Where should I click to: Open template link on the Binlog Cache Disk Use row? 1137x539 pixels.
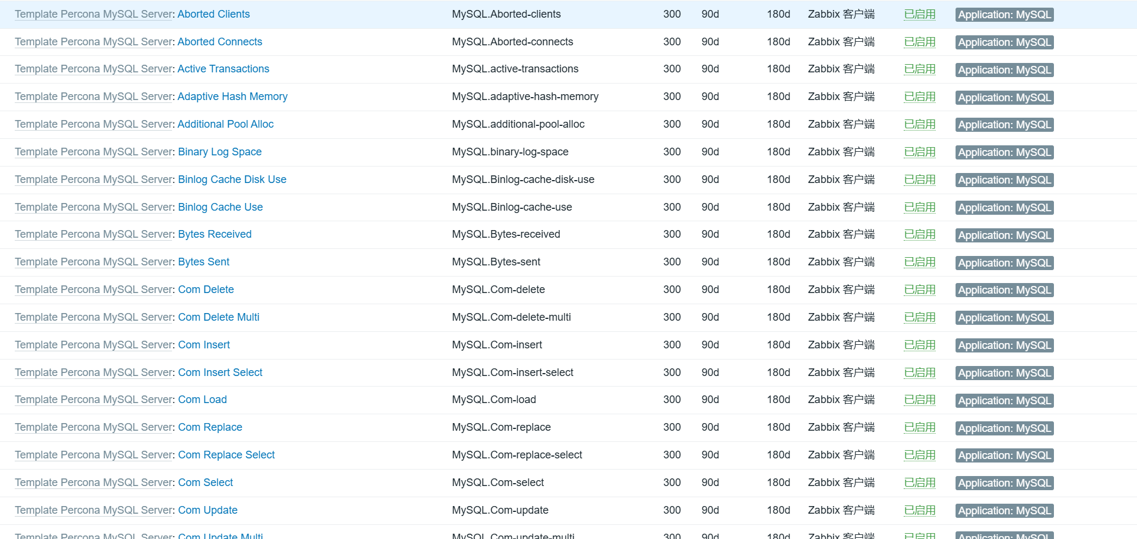pos(94,179)
